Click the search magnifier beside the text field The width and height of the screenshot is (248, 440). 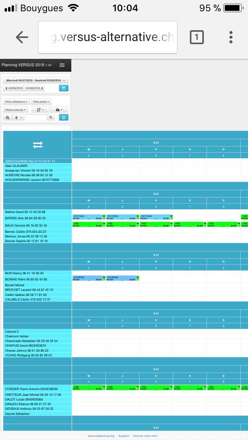[50, 118]
